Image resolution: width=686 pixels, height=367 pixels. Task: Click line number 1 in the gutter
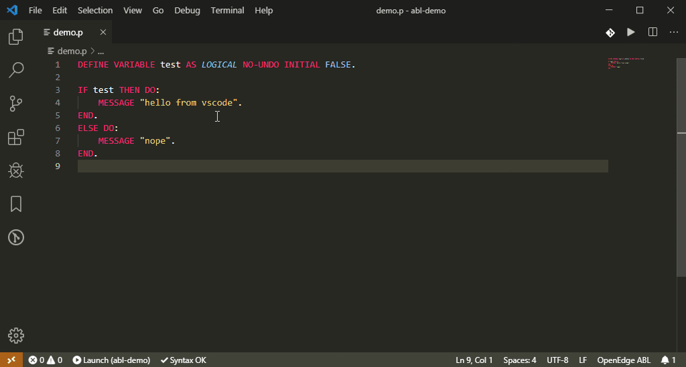click(x=58, y=65)
